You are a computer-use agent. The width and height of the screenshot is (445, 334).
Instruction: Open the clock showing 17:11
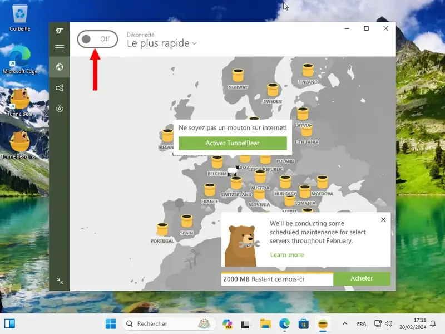click(413, 323)
